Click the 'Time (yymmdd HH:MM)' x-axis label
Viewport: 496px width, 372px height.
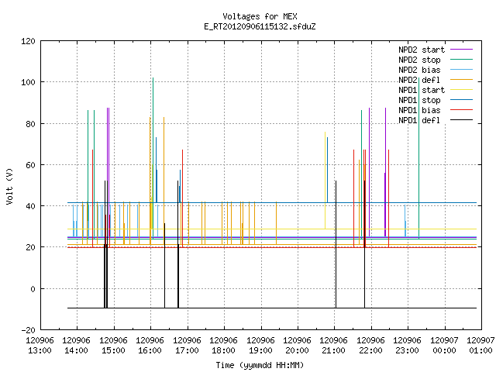[260, 365]
